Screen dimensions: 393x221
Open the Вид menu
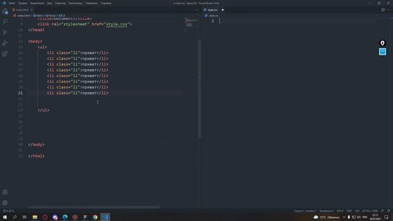(50, 3)
